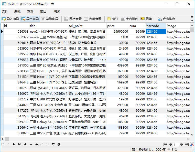
Task: Select price cell 439900
Action: [118, 65]
